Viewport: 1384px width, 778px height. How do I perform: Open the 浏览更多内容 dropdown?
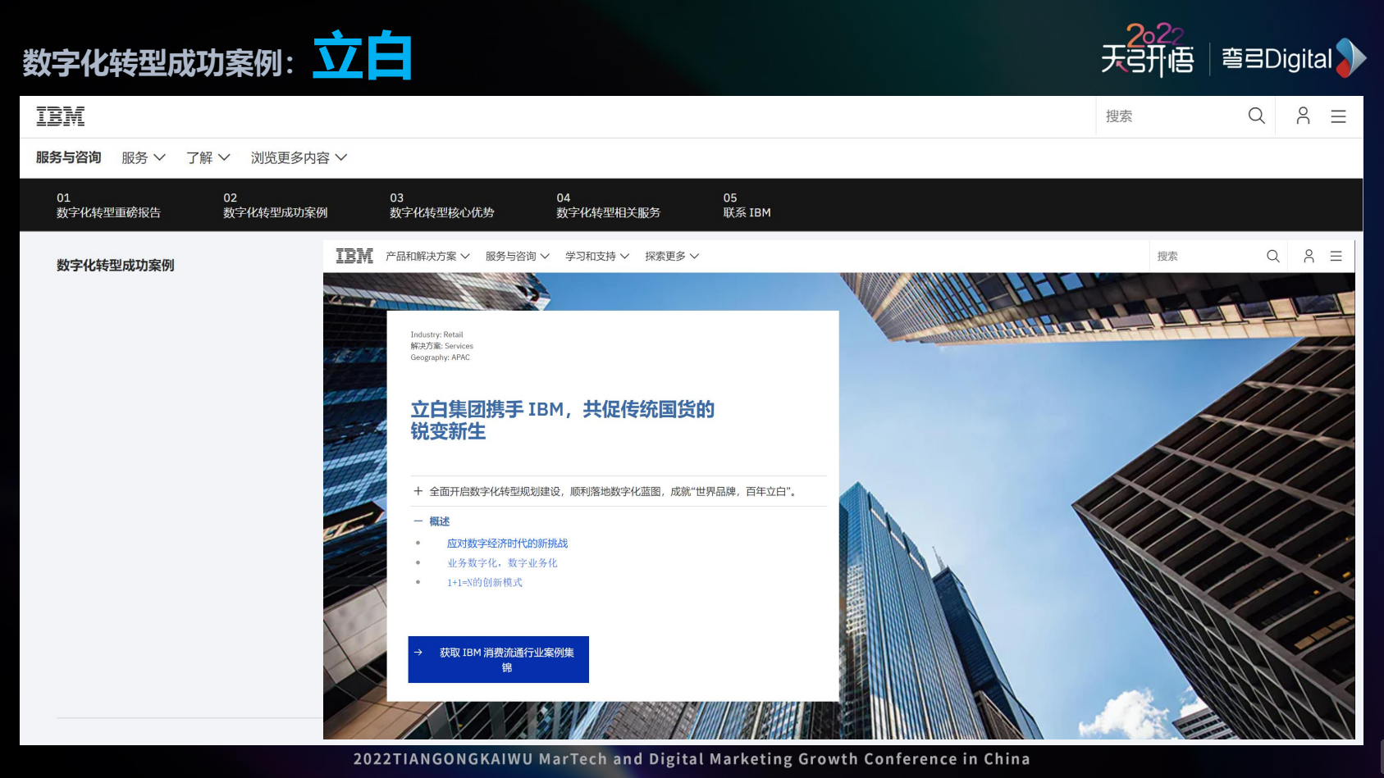(299, 157)
